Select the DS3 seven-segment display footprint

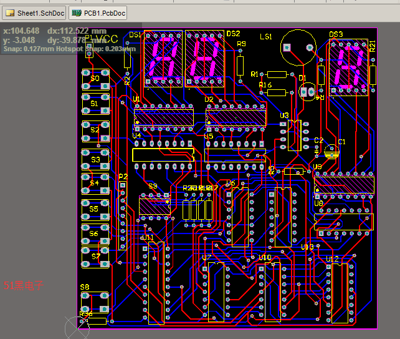pyautogui.click(x=348, y=67)
